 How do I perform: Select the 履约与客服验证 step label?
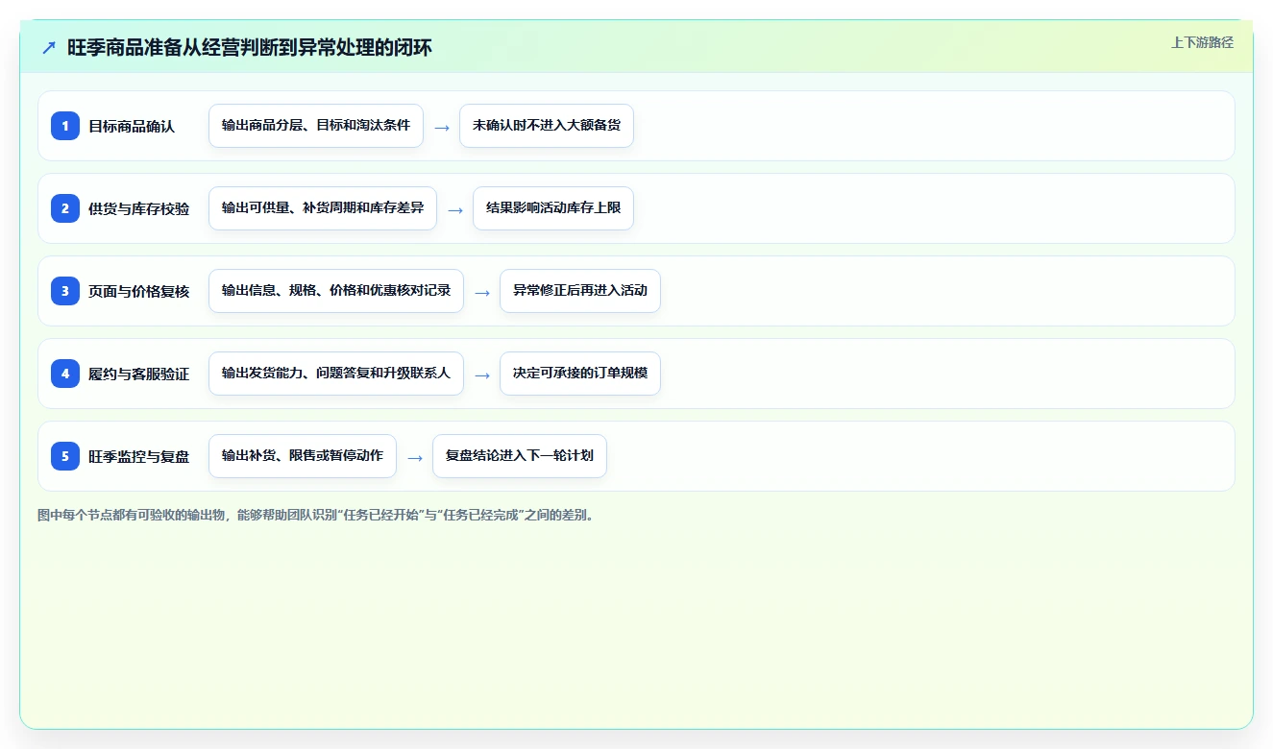pyautogui.click(x=139, y=374)
